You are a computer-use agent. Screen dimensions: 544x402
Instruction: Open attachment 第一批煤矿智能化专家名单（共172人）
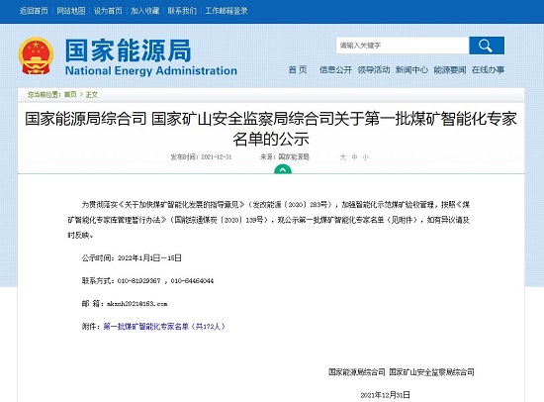[164, 327]
